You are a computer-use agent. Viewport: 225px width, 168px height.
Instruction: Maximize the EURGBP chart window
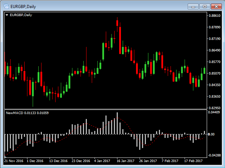204,6
